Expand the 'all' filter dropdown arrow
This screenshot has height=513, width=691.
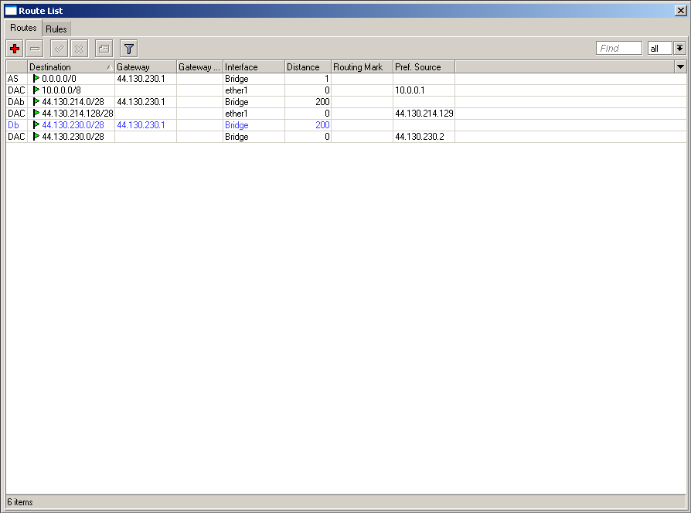[x=679, y=49]
